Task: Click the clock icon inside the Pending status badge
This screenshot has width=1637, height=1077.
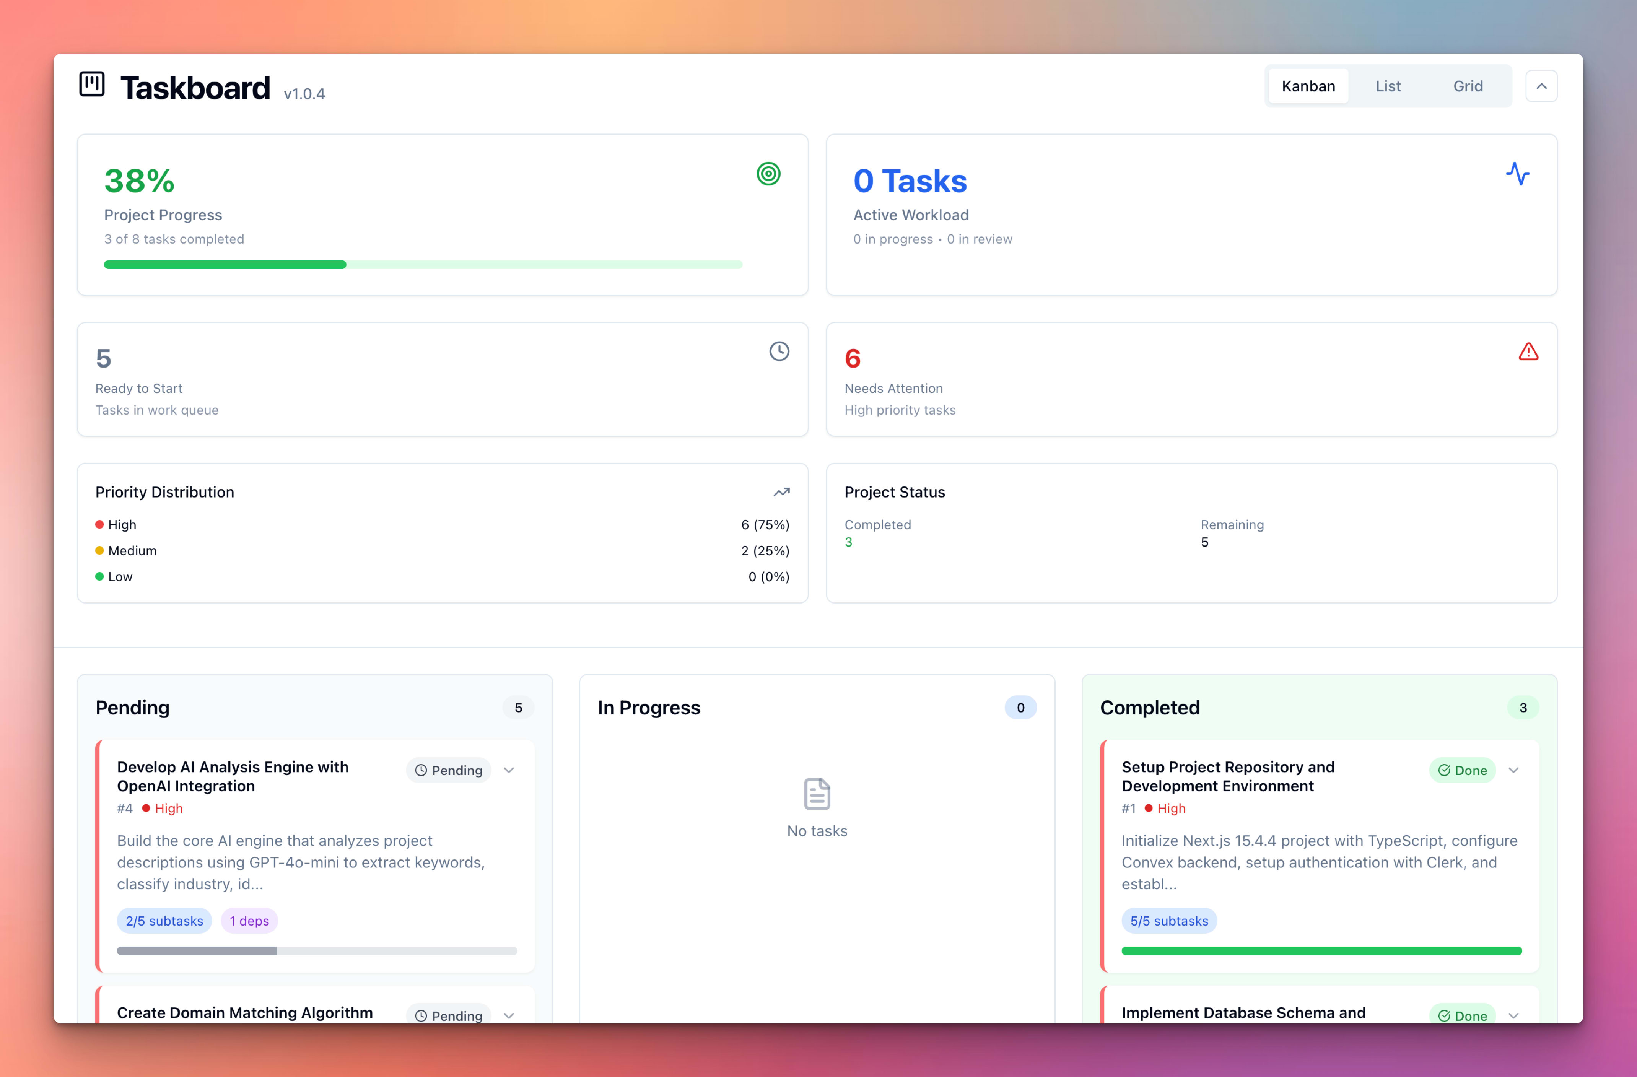Action: pos(421,770)
